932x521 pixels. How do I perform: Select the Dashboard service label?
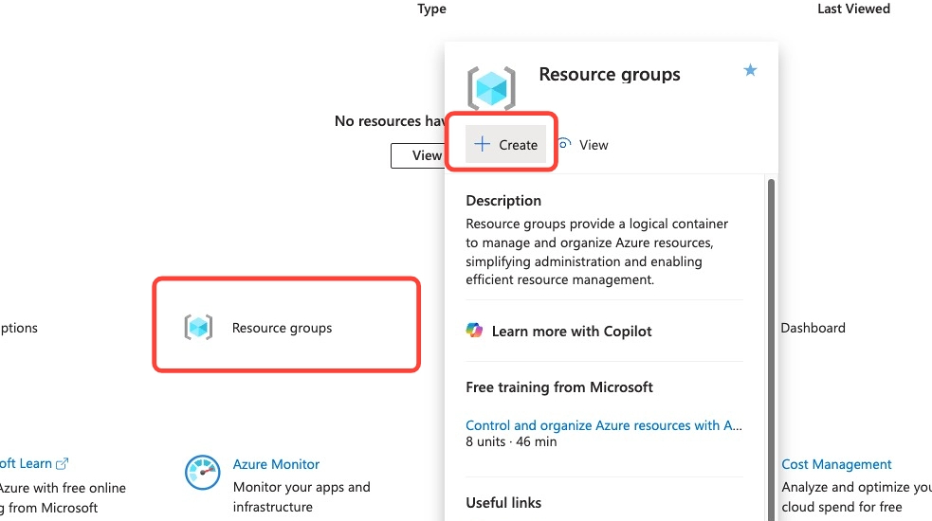pyautogui.click(x=813, y=328)
